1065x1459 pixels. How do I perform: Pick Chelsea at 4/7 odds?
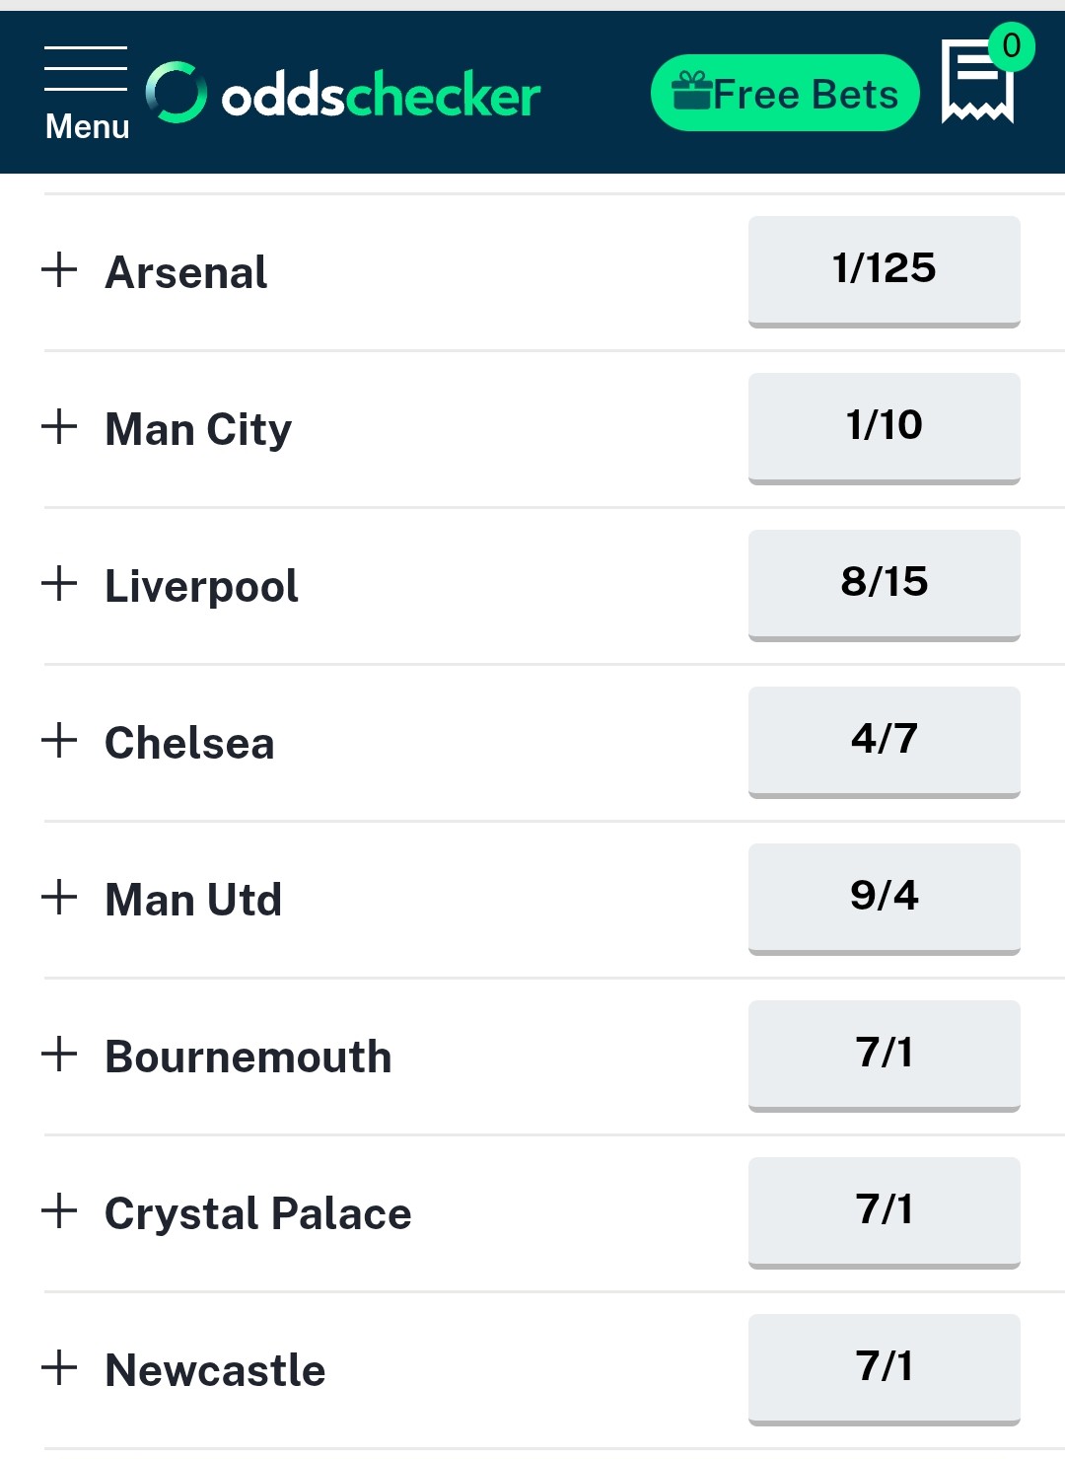pos(884,740)
